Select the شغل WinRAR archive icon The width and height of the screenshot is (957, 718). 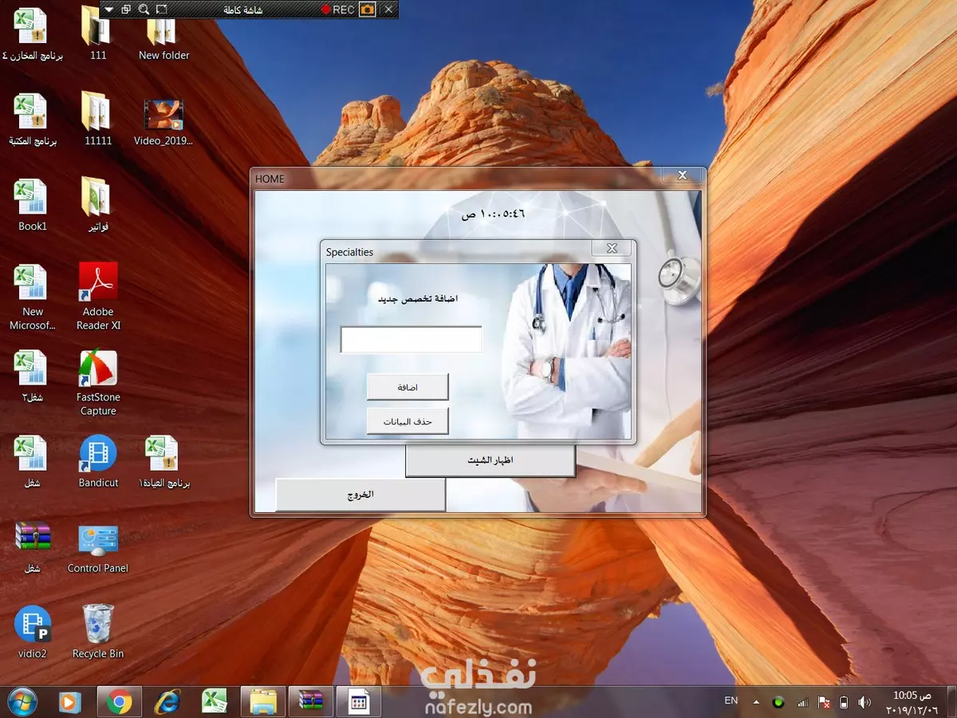coord(33,547)
